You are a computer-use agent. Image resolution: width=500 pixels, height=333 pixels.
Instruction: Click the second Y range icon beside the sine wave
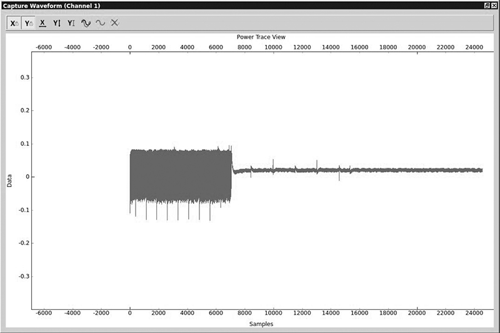pyautogui.click(x=71, y=23)
